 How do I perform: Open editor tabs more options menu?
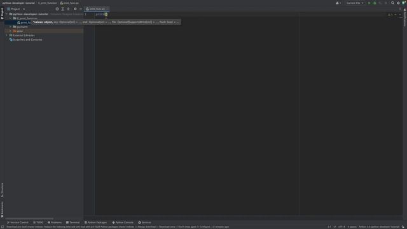point(400,9)
